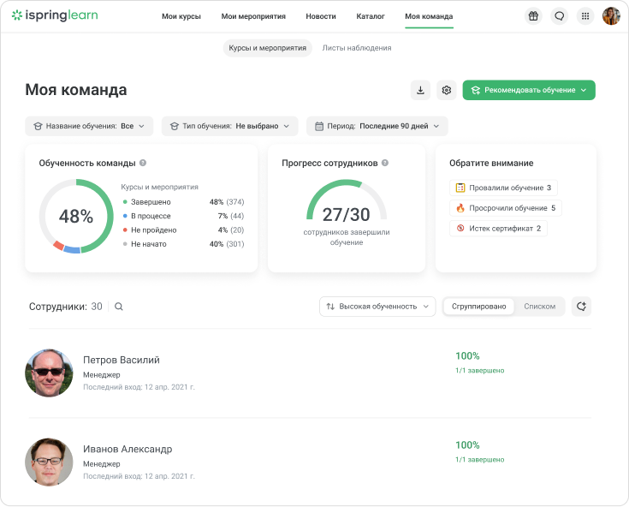The width and height of the screenshot is (629, 507).
Task: Open team settings gear icon
Action: point(446,90)
